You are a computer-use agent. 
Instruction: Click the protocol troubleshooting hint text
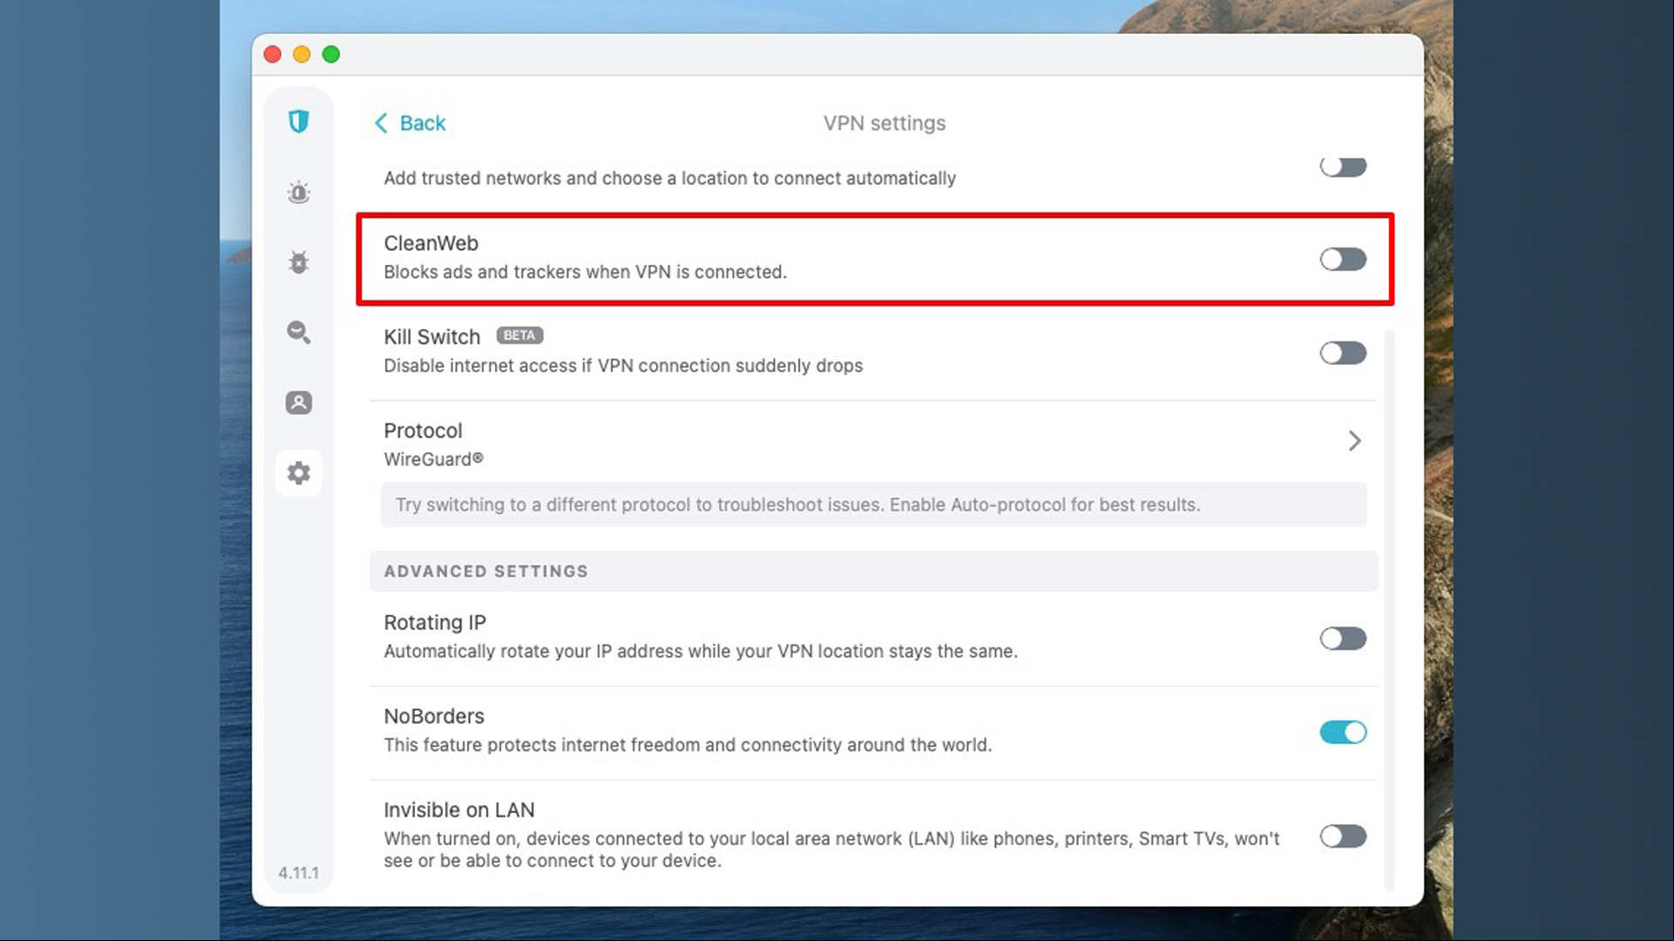click(x=797, y=504)
